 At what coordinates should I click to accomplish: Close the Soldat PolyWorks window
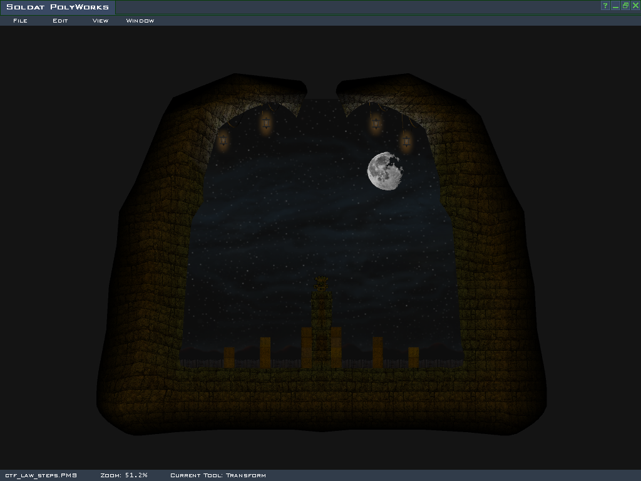635,6
